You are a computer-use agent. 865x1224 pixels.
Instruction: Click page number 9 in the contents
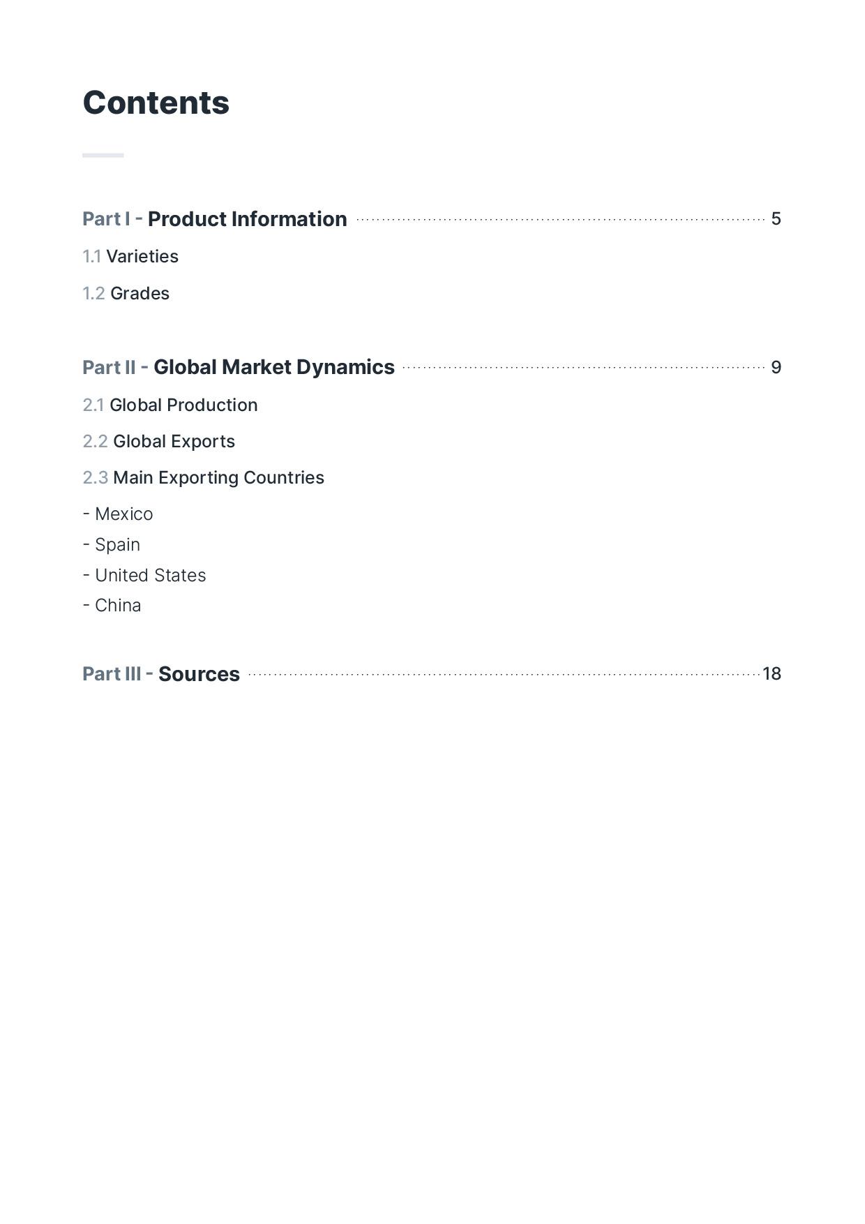pyautogui.click(x=776, y=368)
